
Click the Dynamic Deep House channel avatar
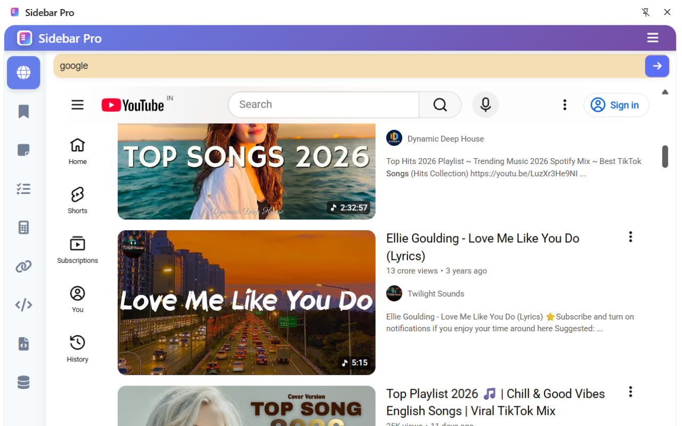[x=394, y=138]
